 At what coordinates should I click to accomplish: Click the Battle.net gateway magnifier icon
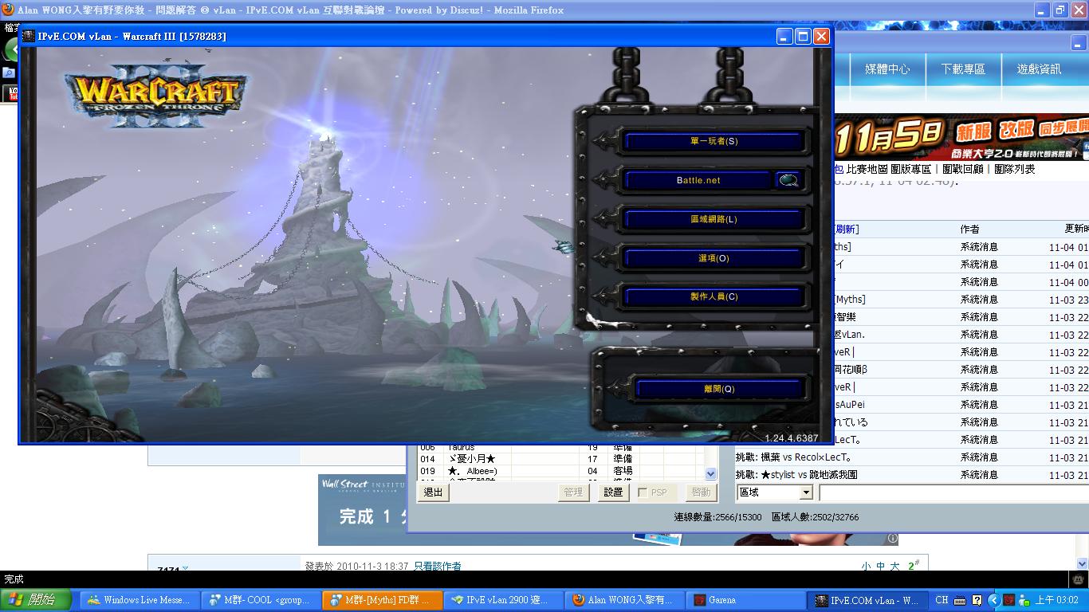tap(788, 181)
